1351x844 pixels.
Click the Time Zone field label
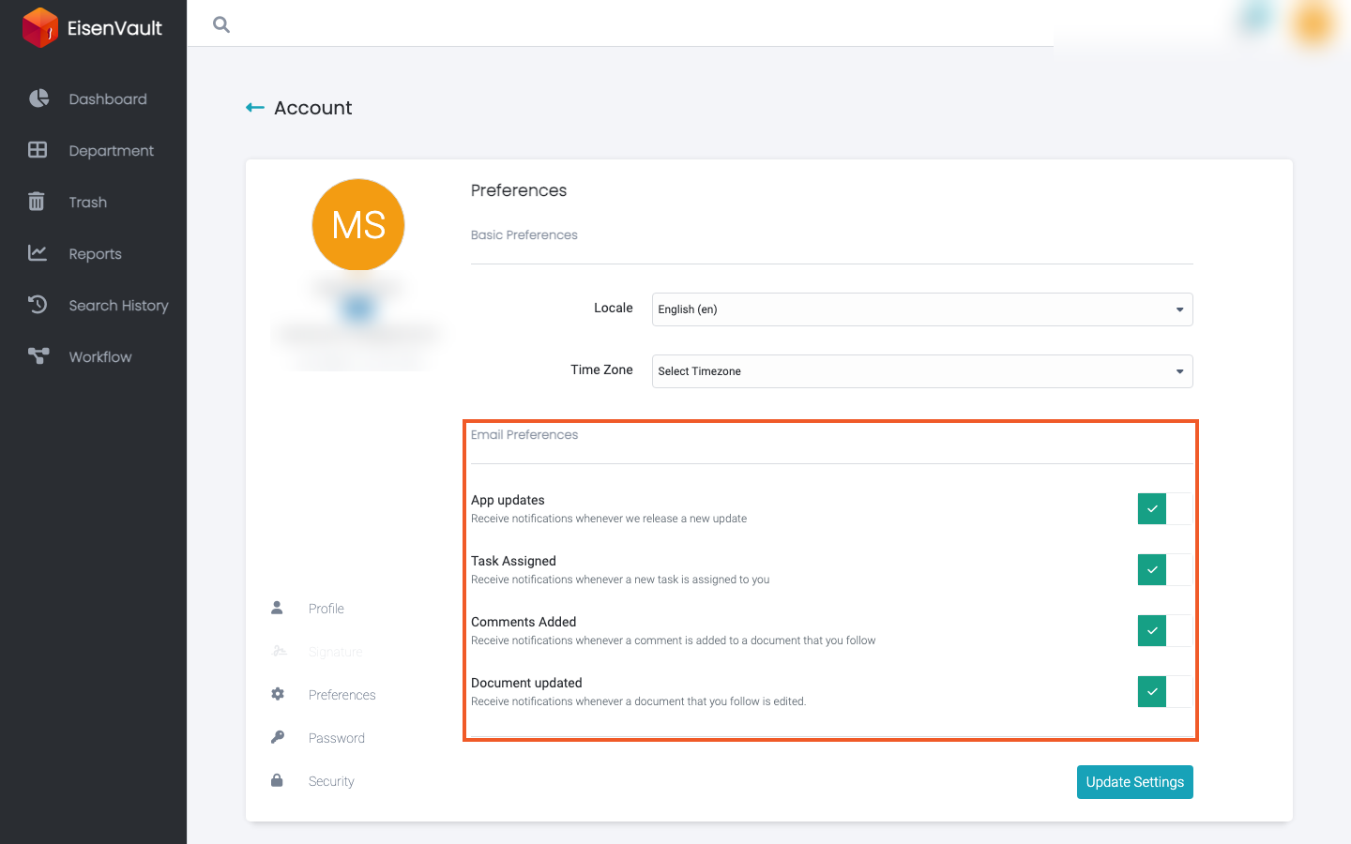point(601,369)
